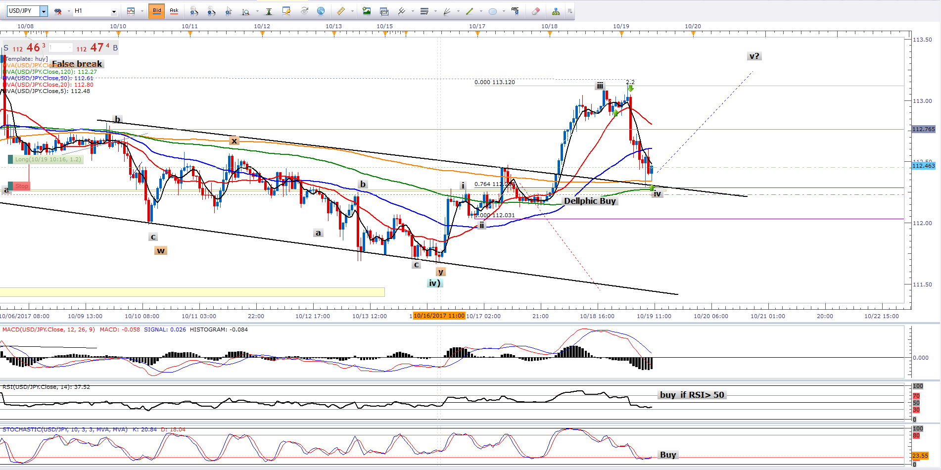Image resolution: width=941 pixels, height=470 pixels.
Task: Click the red Stop order marker
Action: pos(21,186)
